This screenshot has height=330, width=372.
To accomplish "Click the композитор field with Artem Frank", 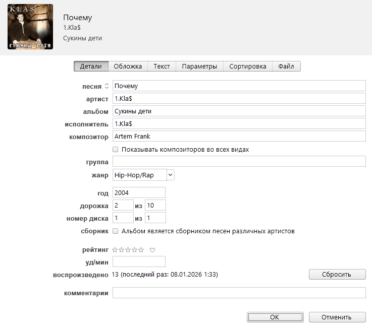I will pyautogui.click(x=239, y=136).
